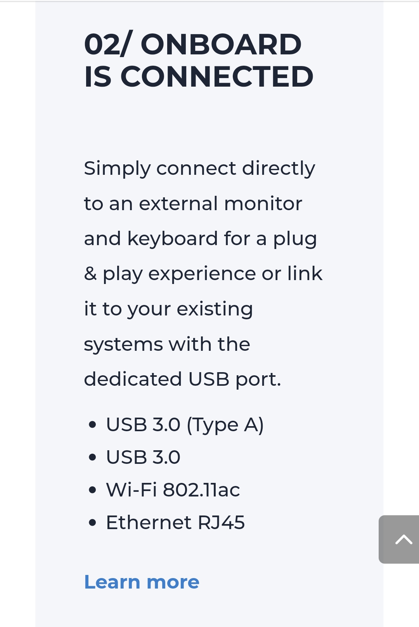Viewport: 419px width, 627px height.
Task: Tap the text 'dedicated USB port.'
Action: (182, 379)
